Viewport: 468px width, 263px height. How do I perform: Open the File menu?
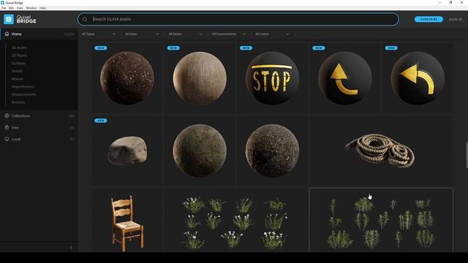[4, 8]
